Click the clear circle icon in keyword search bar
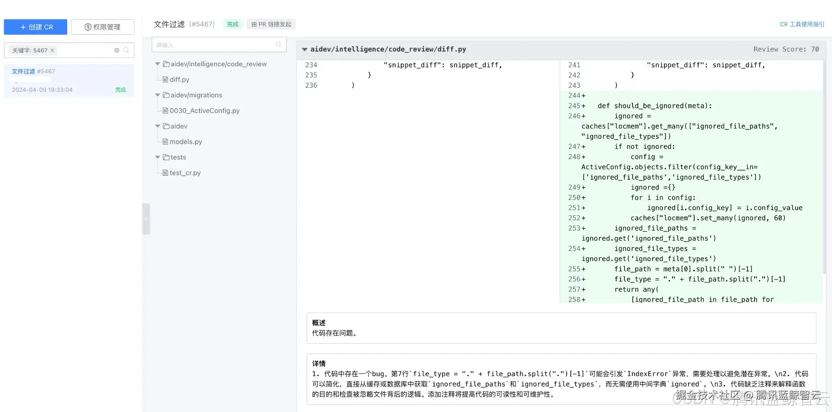832x412 pixels. pyautogui.click(x=116, y=50)
